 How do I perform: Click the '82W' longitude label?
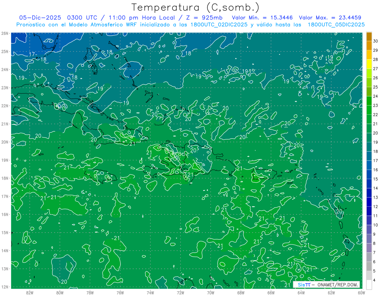tap(30, 293)
